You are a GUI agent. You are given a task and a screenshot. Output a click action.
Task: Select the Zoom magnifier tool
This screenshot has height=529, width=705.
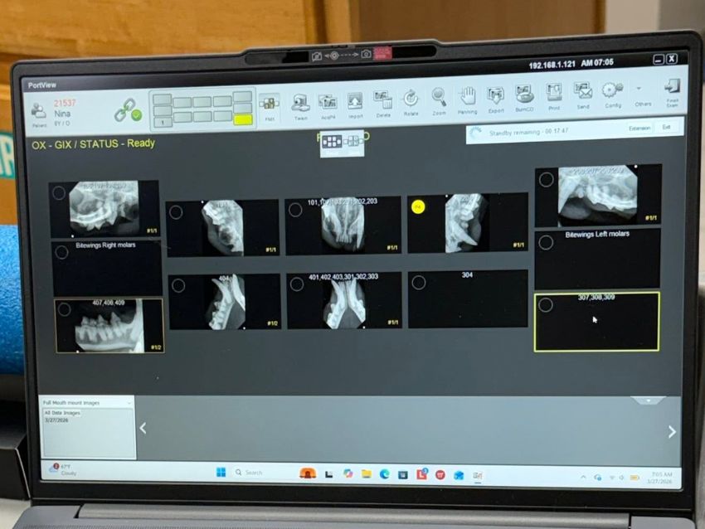coord(439,101)
